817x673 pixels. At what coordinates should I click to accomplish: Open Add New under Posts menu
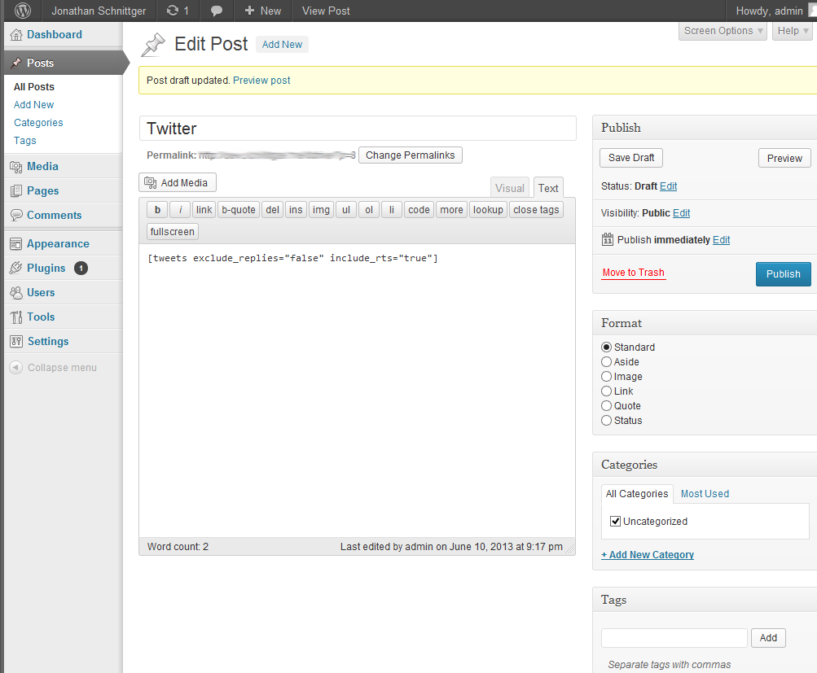coord(34,105)
